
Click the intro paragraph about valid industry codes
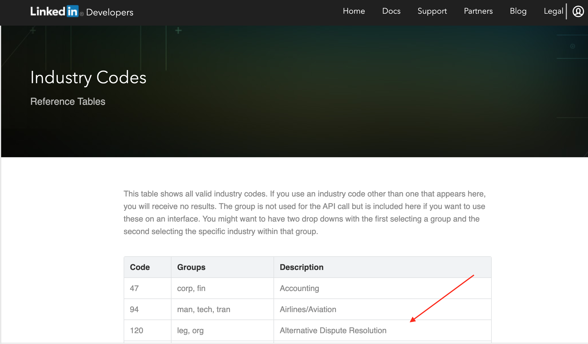tap(305, 212)
